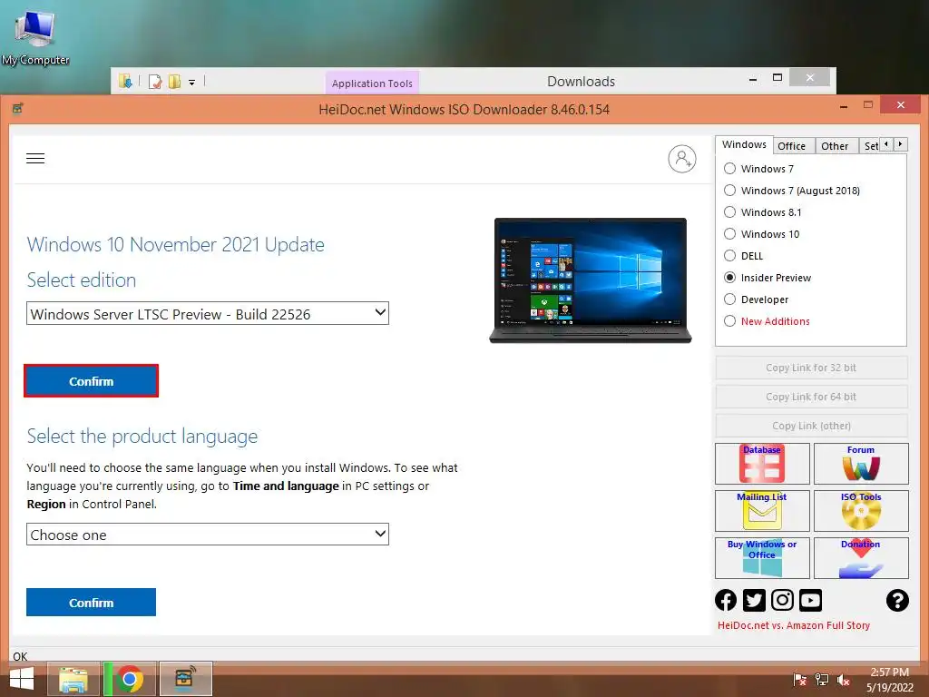This screenshot has height=697, width=929.
Task: Open the Database tile
Action: (762, 464)
